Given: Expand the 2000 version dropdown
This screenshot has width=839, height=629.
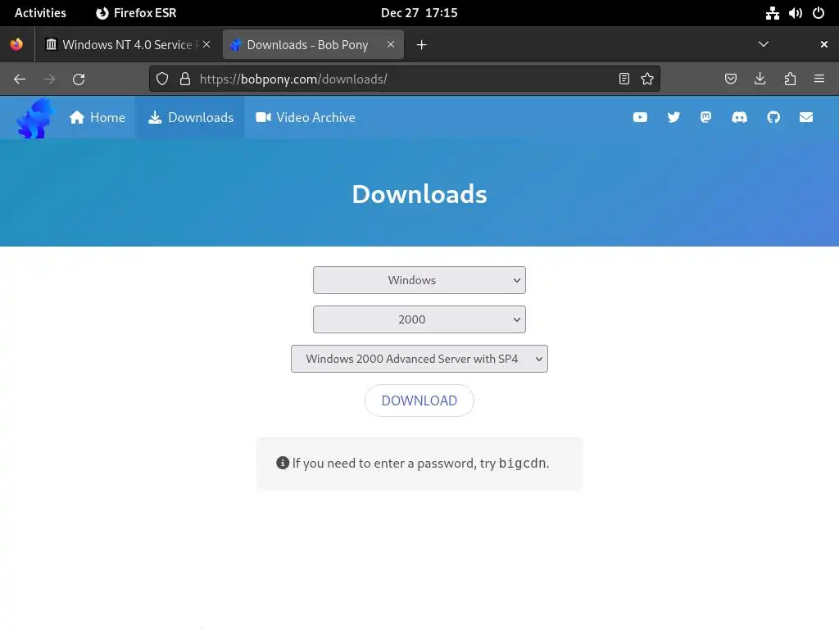Looking at the screenshot, I should point(419,319).
